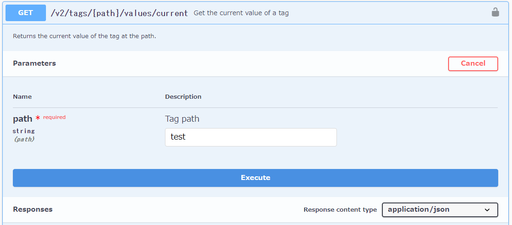Click the Tag path input containing test
Image resolution: width=512 pixels, height=225 pixels.
[x=251, y=137]
